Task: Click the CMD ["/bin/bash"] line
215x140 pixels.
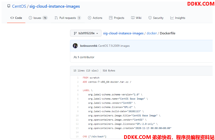Action: 94,137
